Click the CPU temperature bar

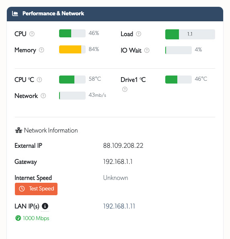[x=72, y=80]
